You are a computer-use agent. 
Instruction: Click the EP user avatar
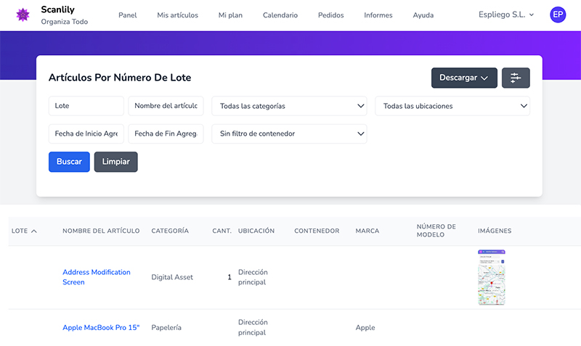coord(558,15)
